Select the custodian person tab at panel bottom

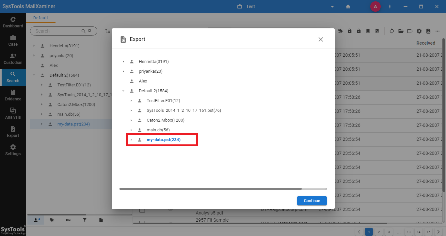[36, 220]
